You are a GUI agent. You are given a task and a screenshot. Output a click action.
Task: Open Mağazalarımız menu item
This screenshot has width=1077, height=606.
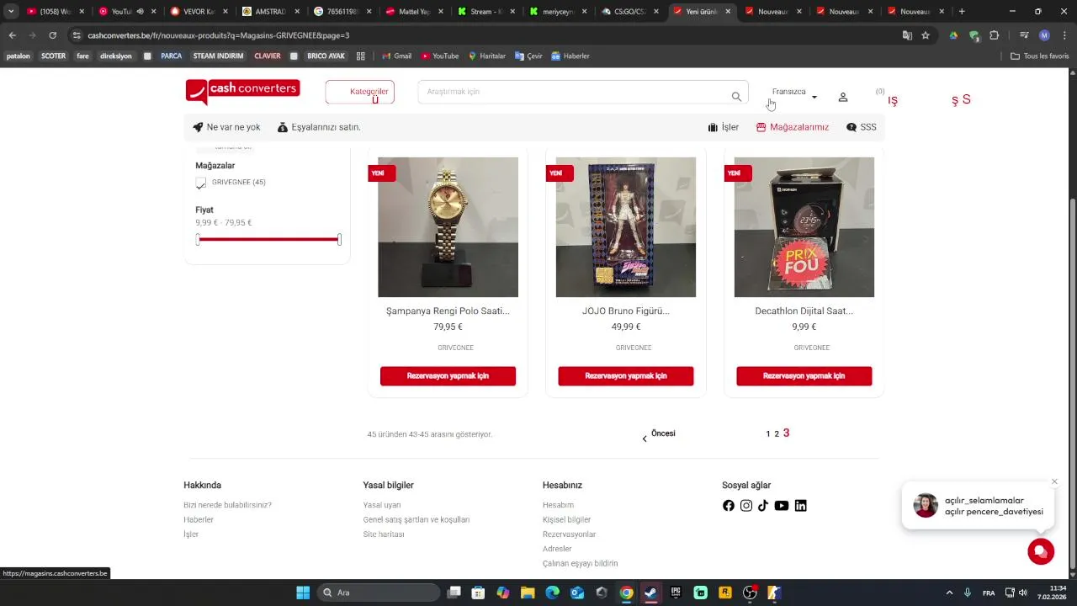coord(793,127)
